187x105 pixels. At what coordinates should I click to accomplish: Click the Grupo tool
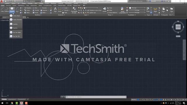pyautogui.click(x=148, y=9)
